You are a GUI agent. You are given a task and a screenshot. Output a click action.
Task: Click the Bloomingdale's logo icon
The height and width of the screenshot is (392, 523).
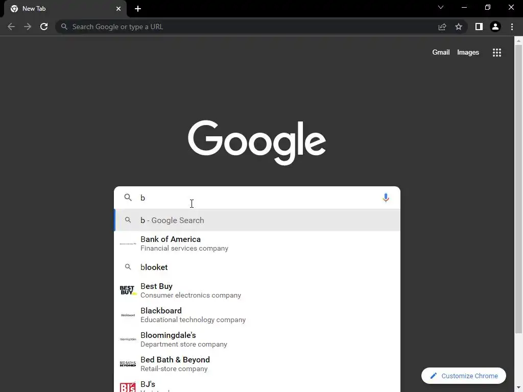pyautogui.click(x=128, y=339)
